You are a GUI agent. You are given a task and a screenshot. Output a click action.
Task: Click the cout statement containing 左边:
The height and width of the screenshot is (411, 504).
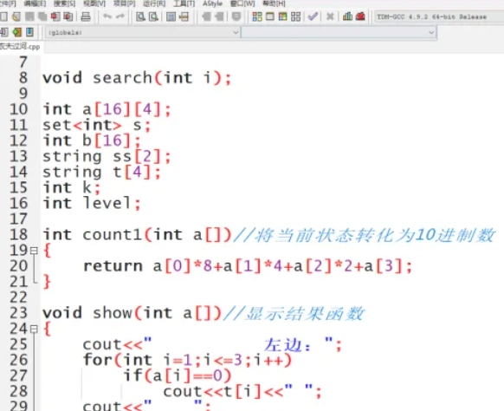[212, 345]
